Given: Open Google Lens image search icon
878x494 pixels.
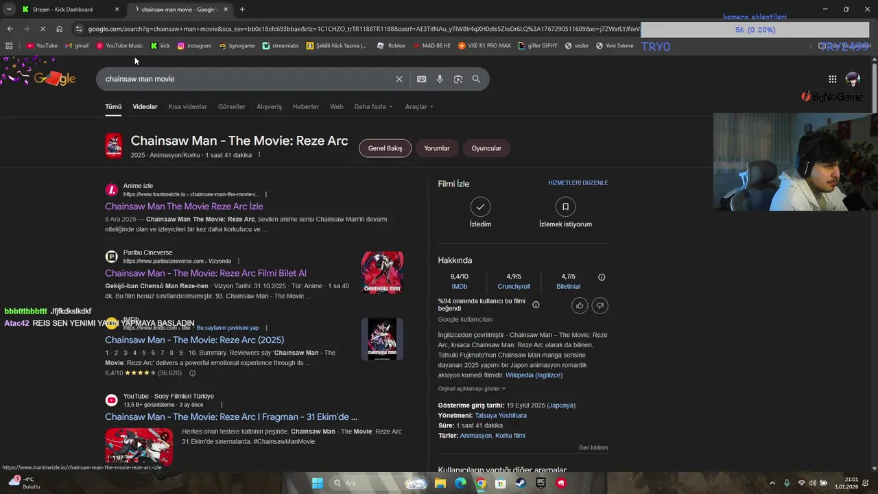Looking at the screenshot, I should (x=458, y=79).
